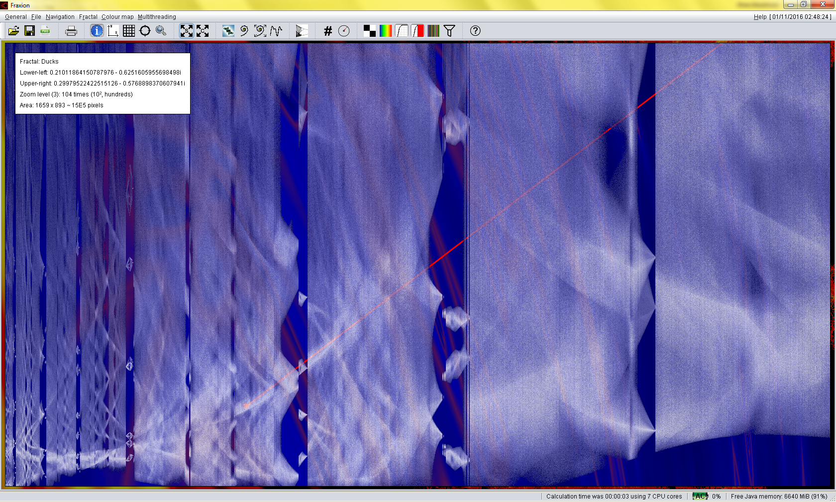Open help via question mark icon
Image resolution: width=836 pixels, height=502 pixels.
coord(475,31)
